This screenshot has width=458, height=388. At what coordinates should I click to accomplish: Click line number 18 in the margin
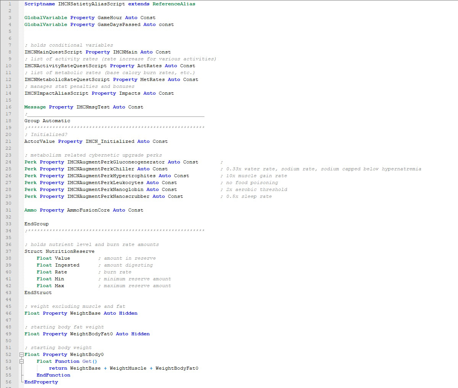[x=8, y=121]
